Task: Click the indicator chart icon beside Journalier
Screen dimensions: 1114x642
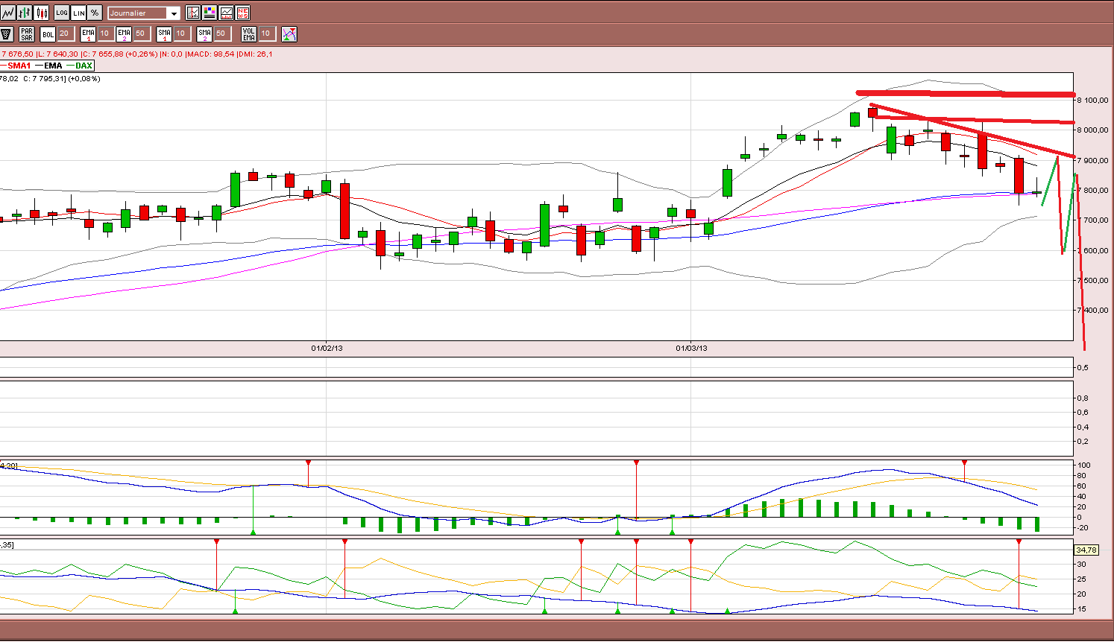Action: (x=193, y=13)
